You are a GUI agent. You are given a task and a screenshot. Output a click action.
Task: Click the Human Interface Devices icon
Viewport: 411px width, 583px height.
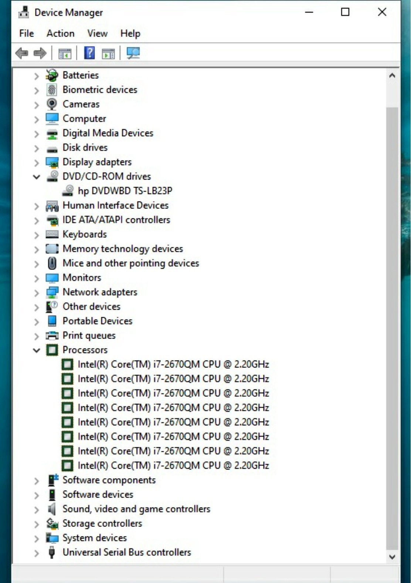tap(52, 206)
